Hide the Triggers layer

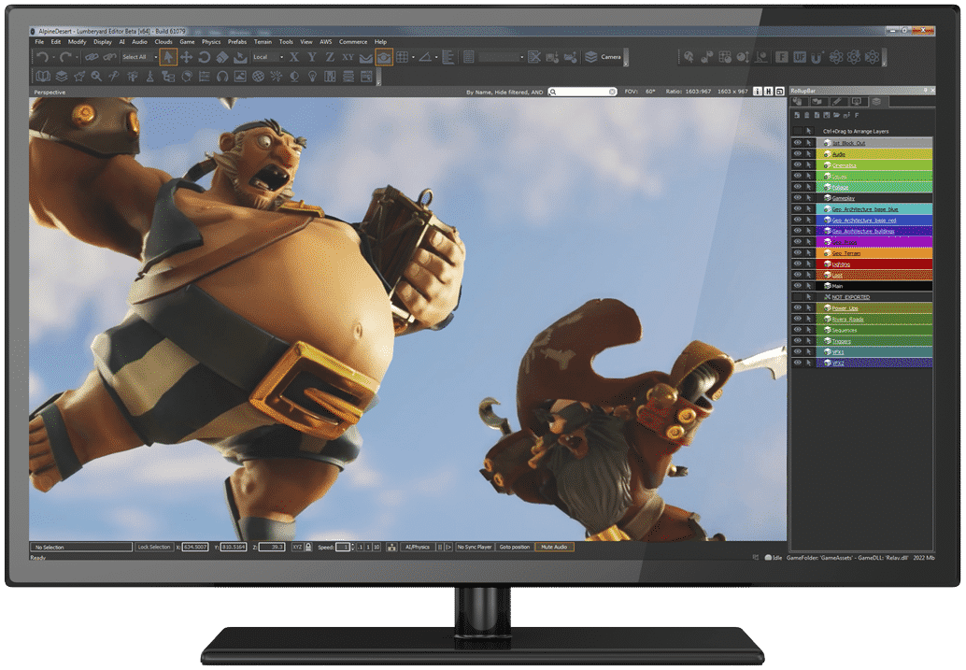(798, 341)
